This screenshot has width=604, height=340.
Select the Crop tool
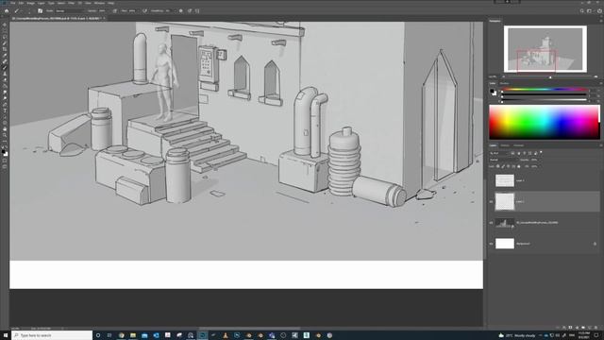coord(5,49)
